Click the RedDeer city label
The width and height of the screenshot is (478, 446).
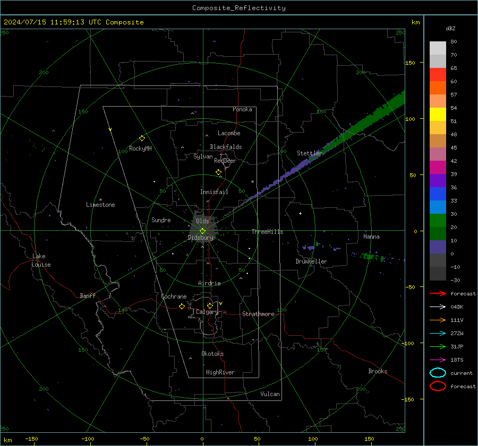click(x=225, y=161)
